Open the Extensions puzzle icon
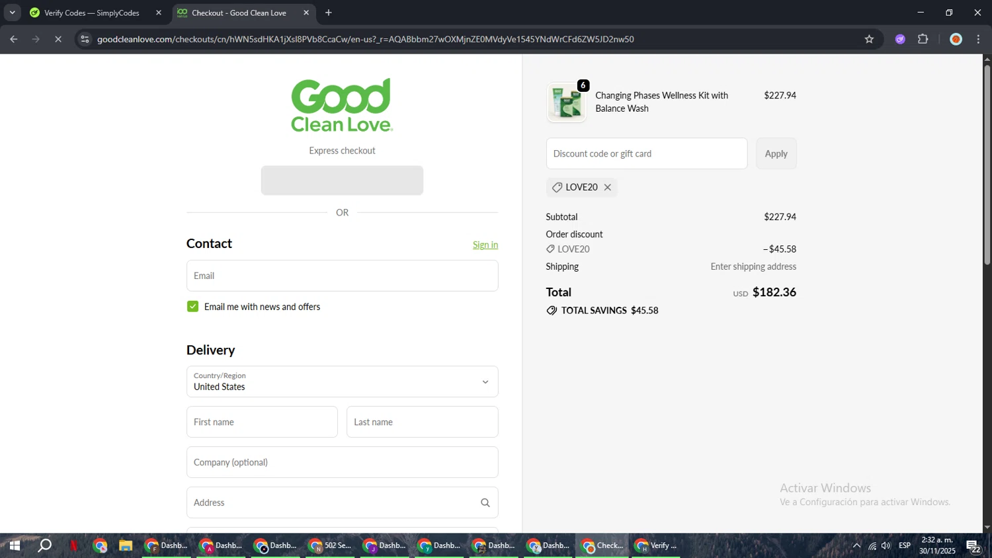The height and width of the screenshot is (558, 992). (923, 39)
